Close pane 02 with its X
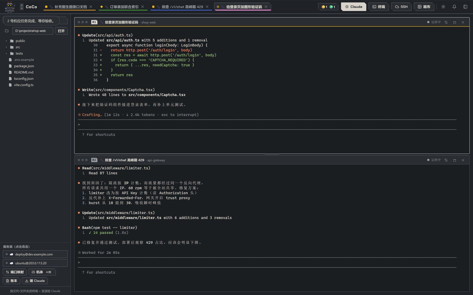 [x=463, y=160]
